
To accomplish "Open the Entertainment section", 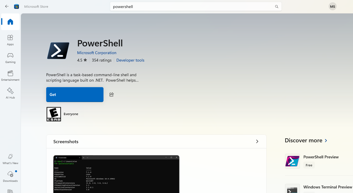I will 10,75.
